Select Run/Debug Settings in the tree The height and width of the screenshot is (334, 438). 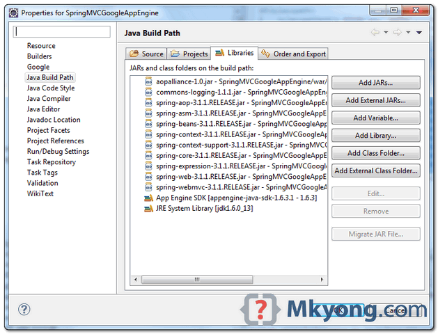coord(58,152)
